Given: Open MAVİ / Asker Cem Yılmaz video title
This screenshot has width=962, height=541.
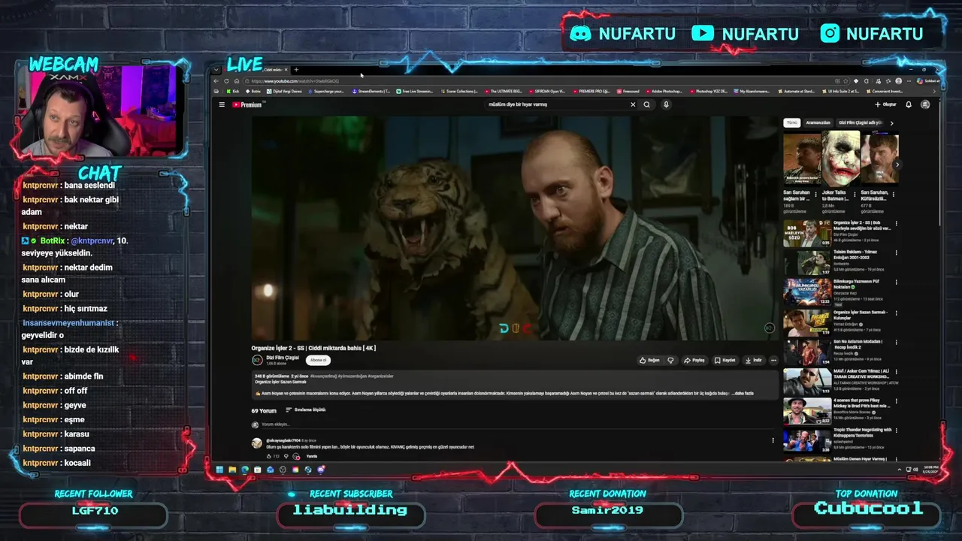Looking at the screenshot, I should tap(862, 373).
